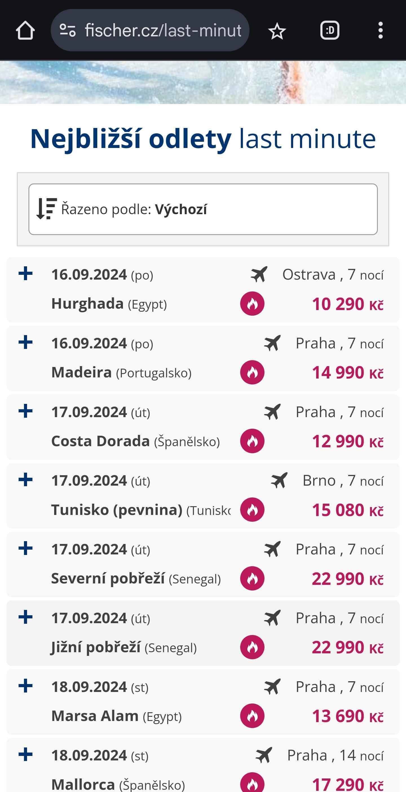Image resolution: width=406 pixels, height=792 pixels.
Task: Open the tab switcher button
Action: tap(330, 30)
